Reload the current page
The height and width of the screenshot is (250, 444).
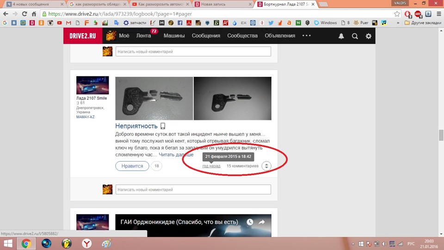pos(25,13)
